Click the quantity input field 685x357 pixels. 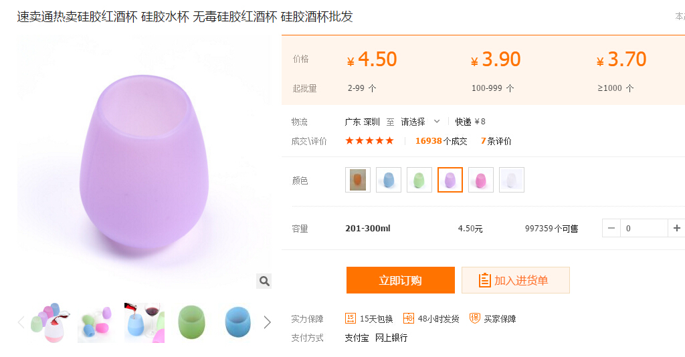pos(644,229)
